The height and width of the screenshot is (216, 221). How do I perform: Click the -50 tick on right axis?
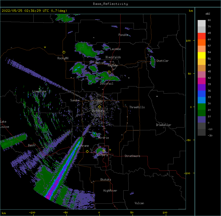(188, 140)
